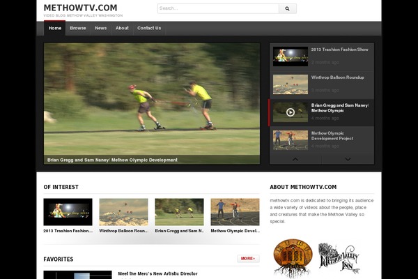Open the Contact Us page
This screenshot has height=279, width=418.
coord(149,28)
